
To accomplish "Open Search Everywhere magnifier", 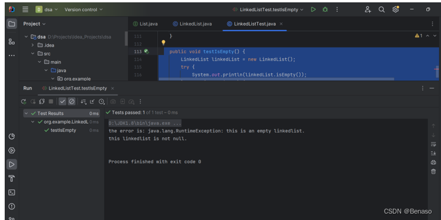I will 381,9.
